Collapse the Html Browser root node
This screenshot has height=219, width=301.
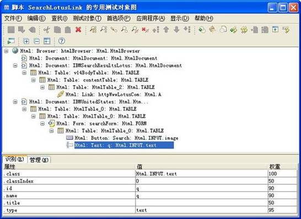coord(7,51)
